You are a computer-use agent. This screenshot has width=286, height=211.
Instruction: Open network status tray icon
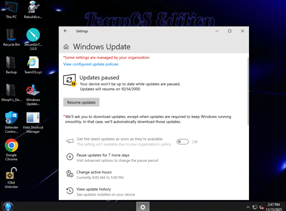pyautogui.click(x=255, y=207)
